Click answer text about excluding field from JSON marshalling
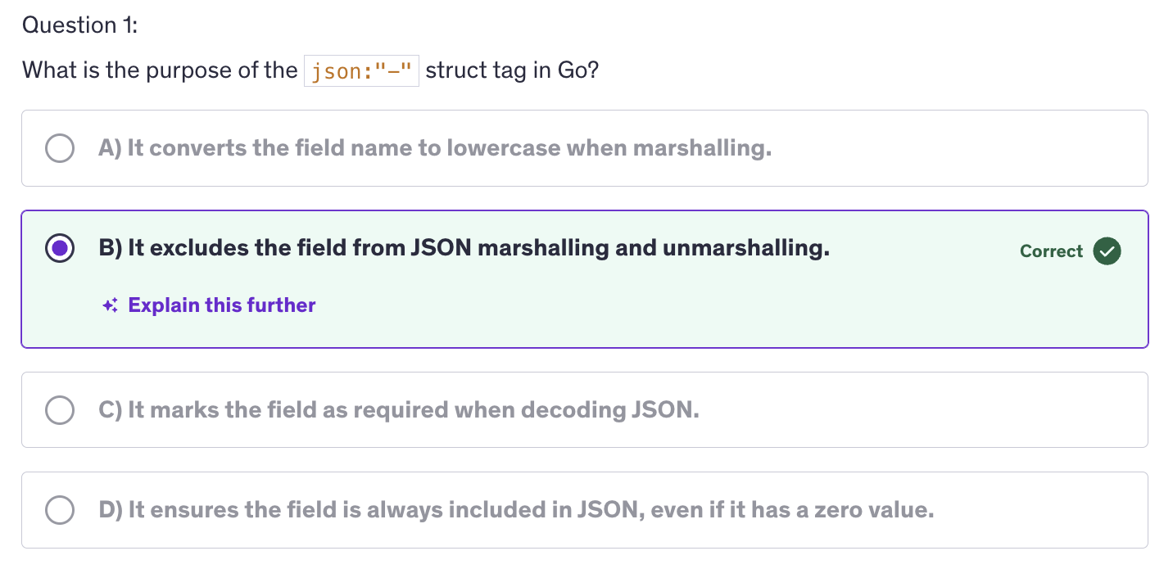Viewport: 1173px width, 578px height. [464, 248]
